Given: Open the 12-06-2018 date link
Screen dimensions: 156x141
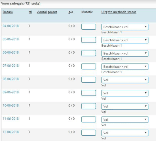Looking at the screenshot, I should [11, 132].
